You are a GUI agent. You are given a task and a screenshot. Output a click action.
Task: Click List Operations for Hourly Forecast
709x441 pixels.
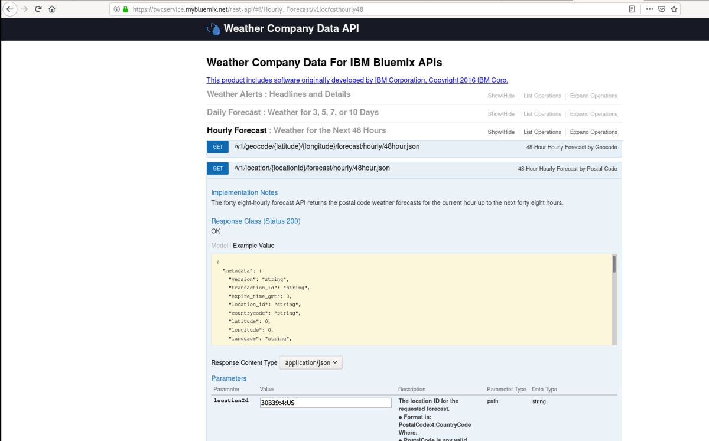tap(542, 132)
